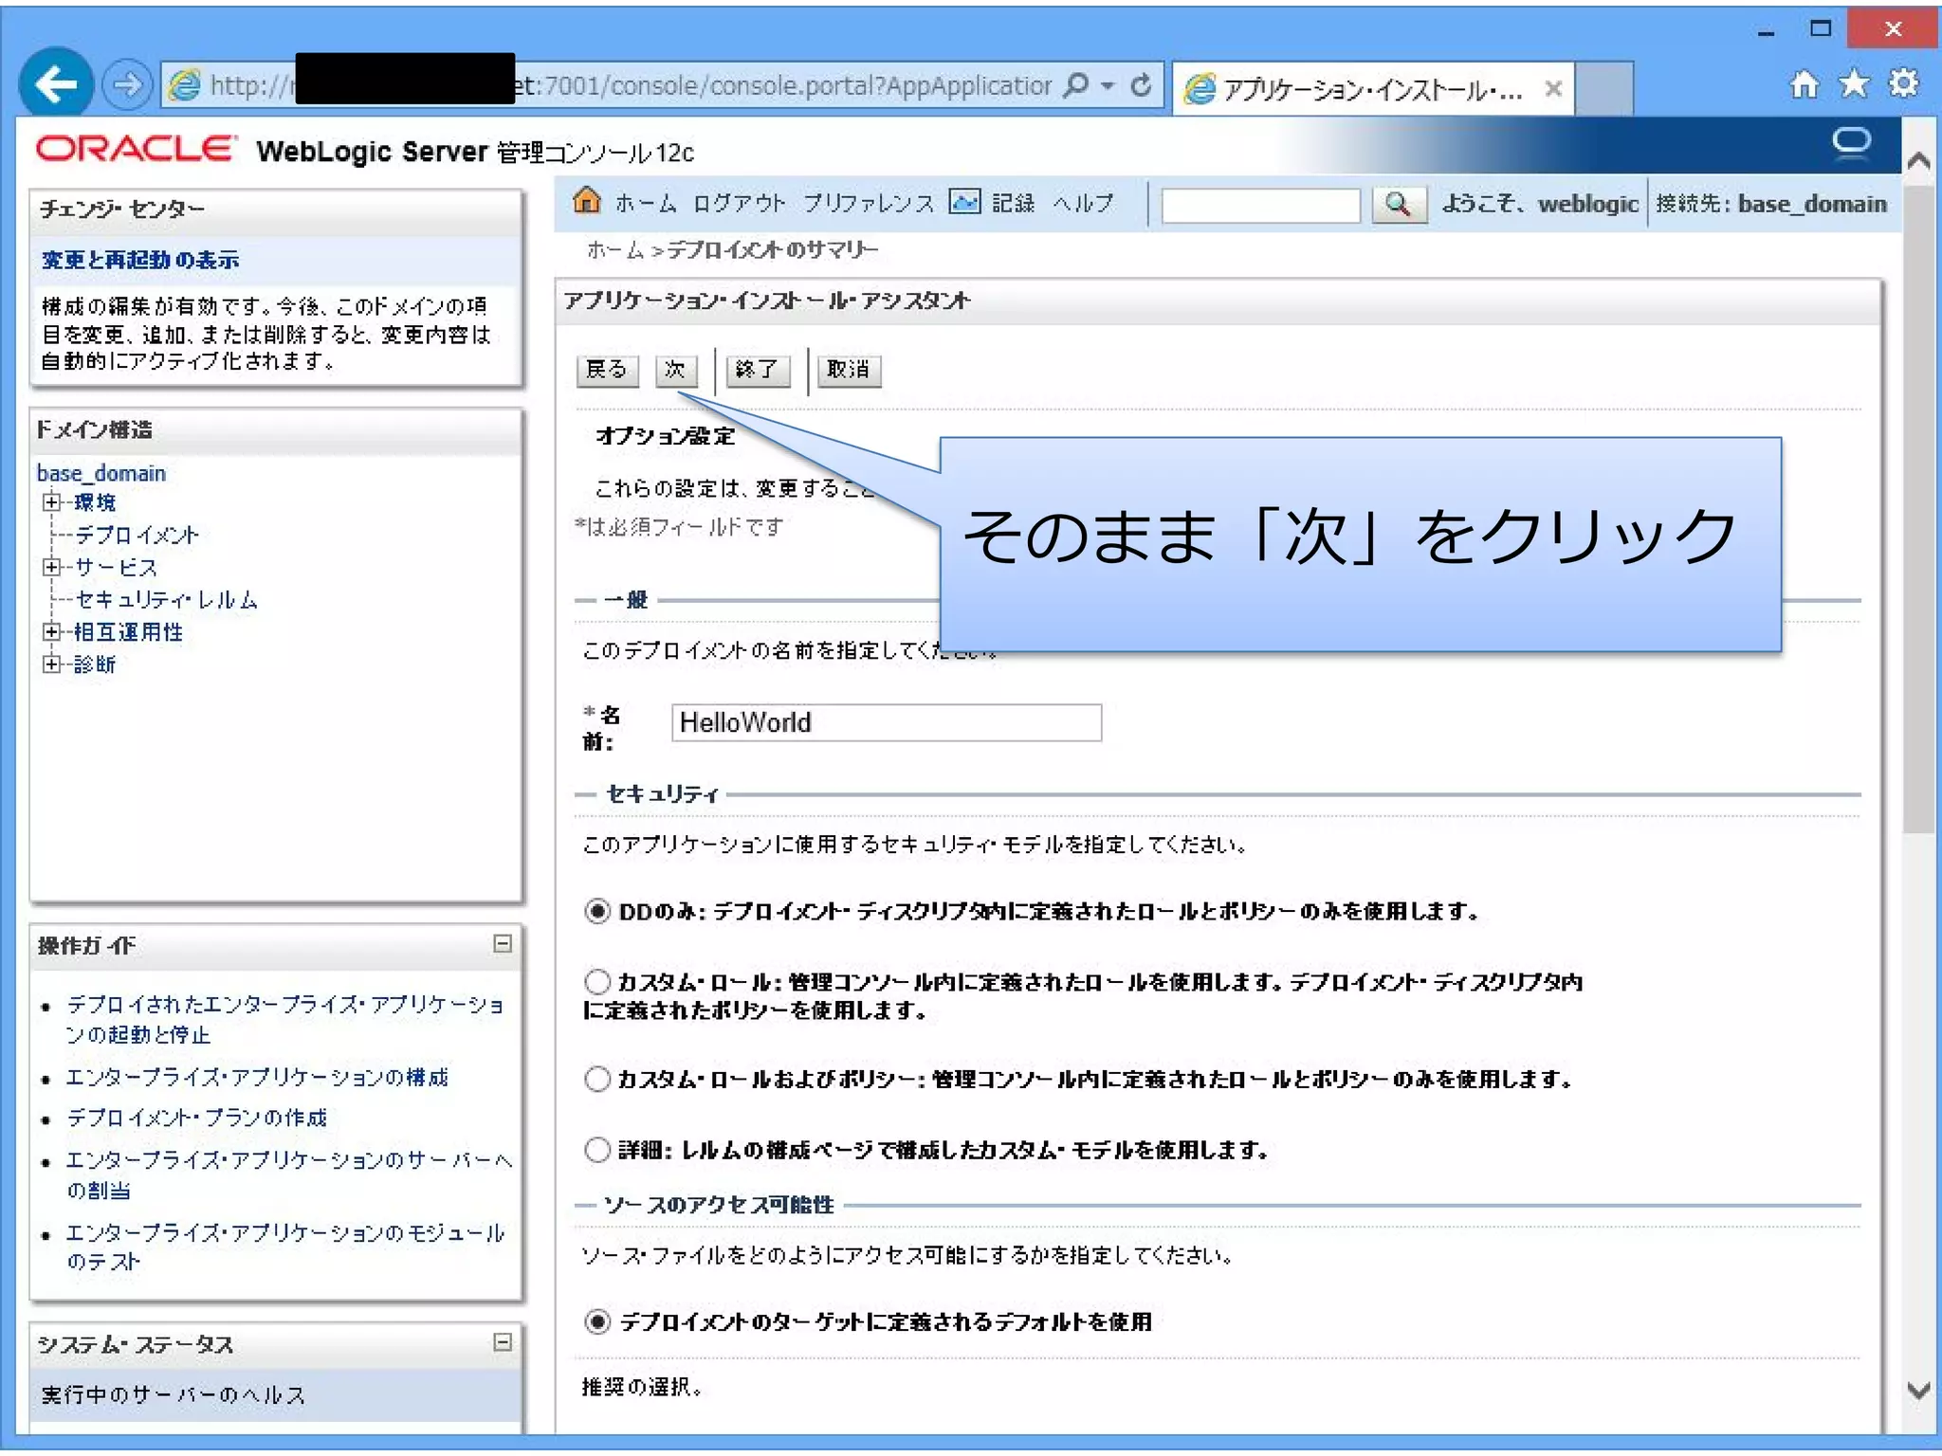Viewport: 1942px width, 1456px height.
Task: Click the Oracle O logo icon
Action: (x=1851, y=142)
